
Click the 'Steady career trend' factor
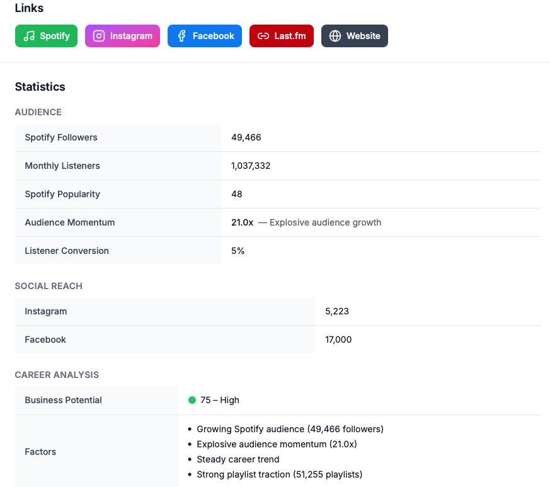238,459
